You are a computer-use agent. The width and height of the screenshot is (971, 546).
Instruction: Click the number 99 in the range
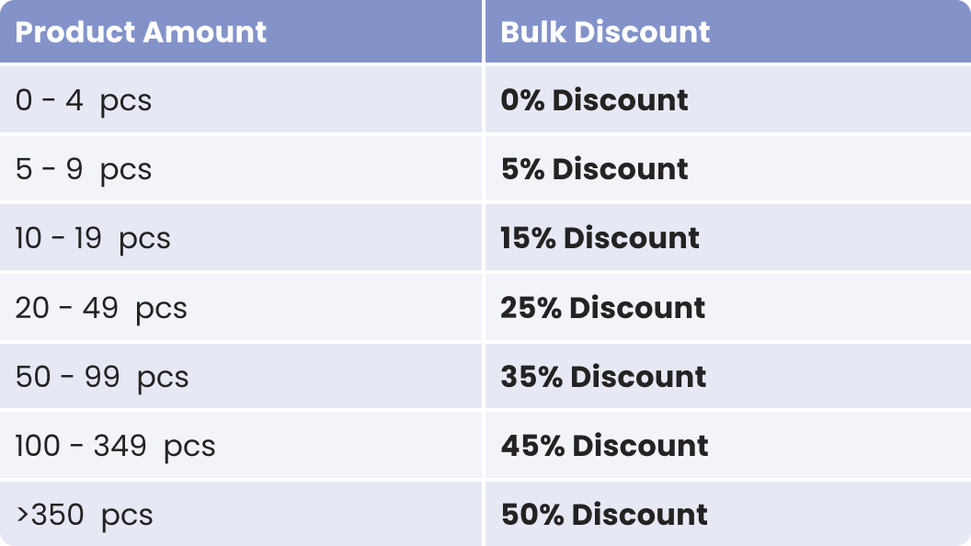(102, 377)
